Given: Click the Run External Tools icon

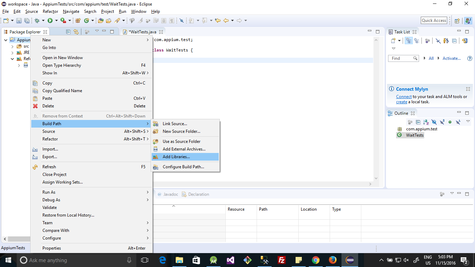Looking at the screenshot, I should point(63,21).
